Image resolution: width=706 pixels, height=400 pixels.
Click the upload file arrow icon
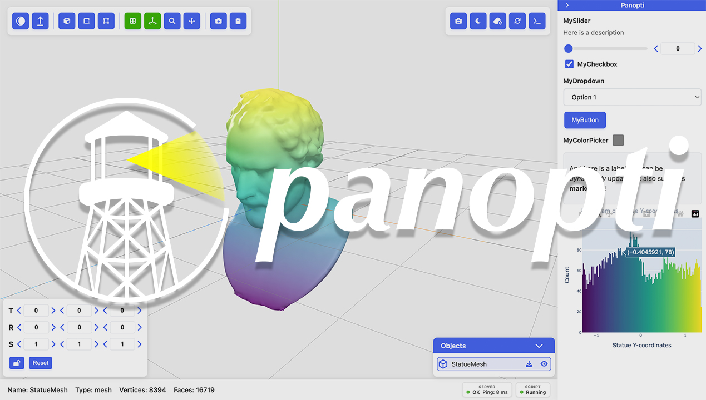40,21
